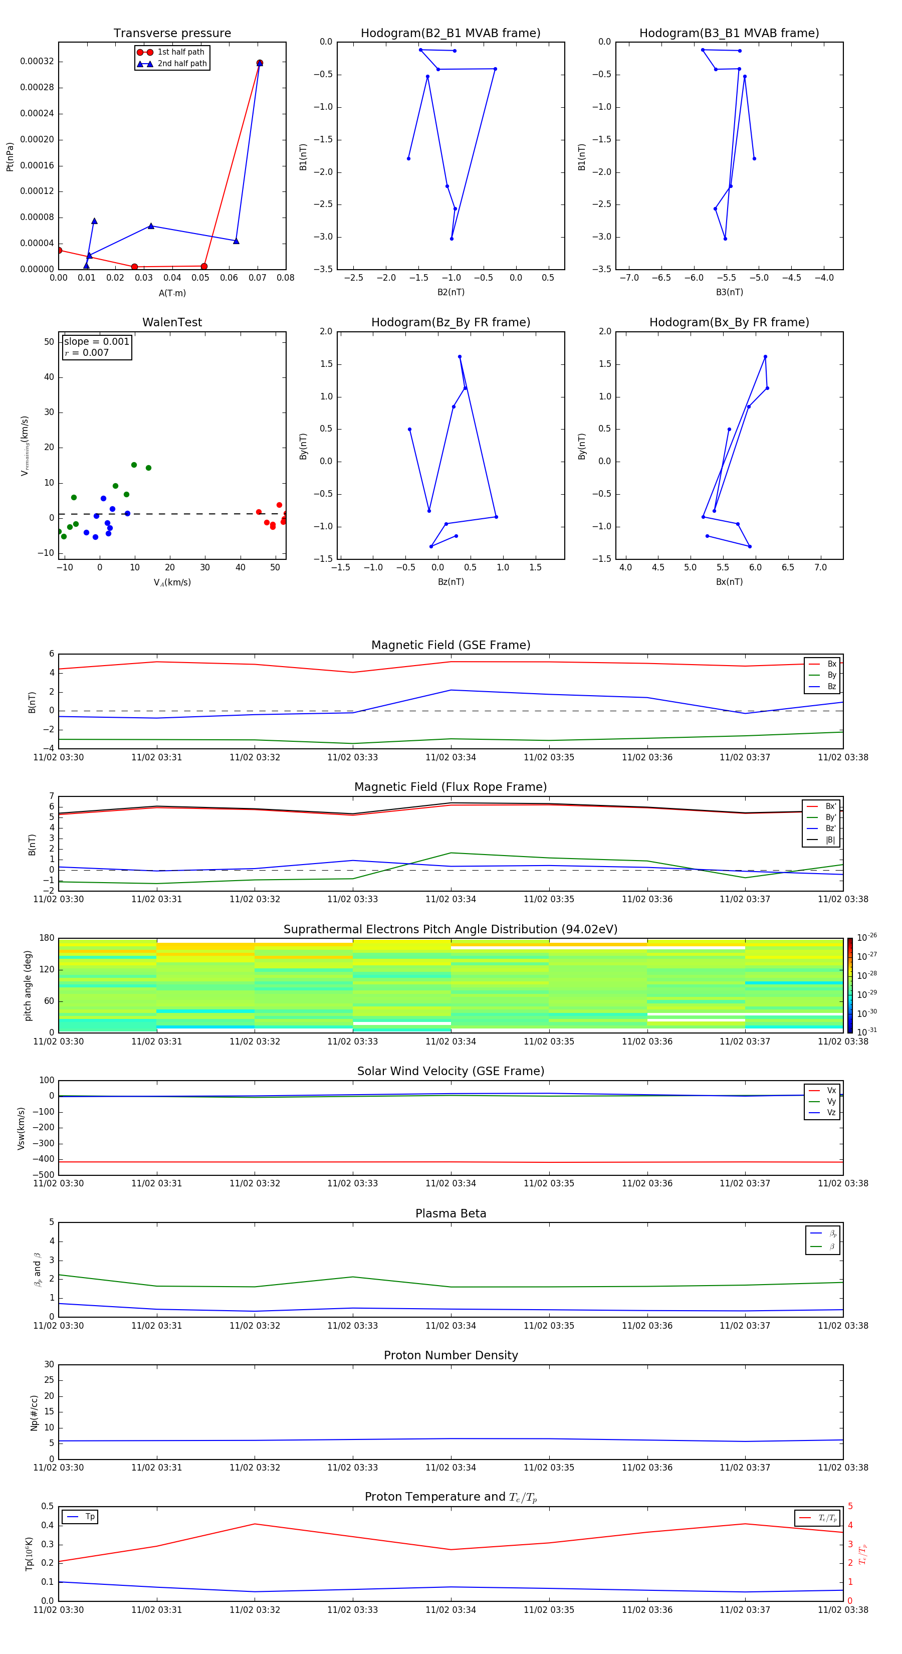Click the "Plasma Beta" chart title
Screen dimensions: 902x1654
[450, 1213]
